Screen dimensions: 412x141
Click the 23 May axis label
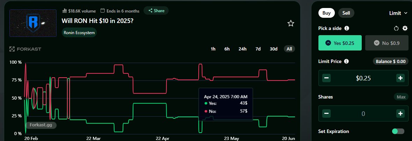pyautogui.click(x=231, y=138)
